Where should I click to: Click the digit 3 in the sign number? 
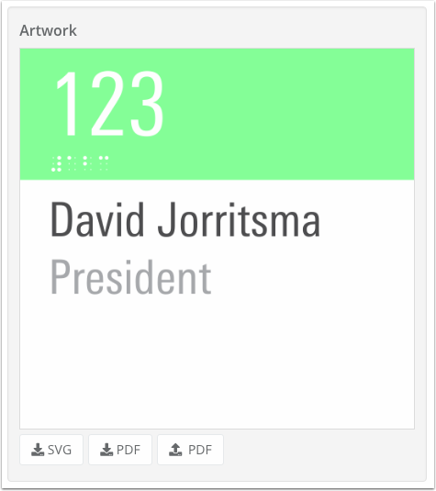(147, 104)
